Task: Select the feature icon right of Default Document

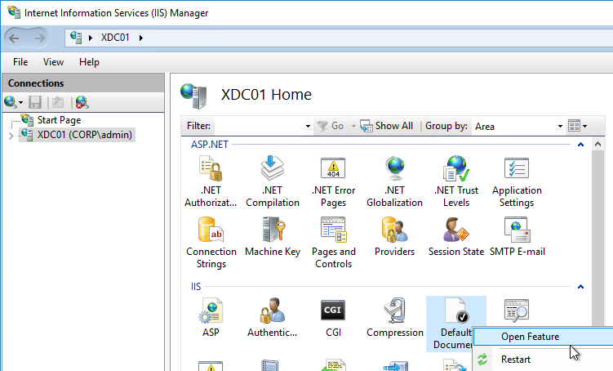Action: coord(517,311)
